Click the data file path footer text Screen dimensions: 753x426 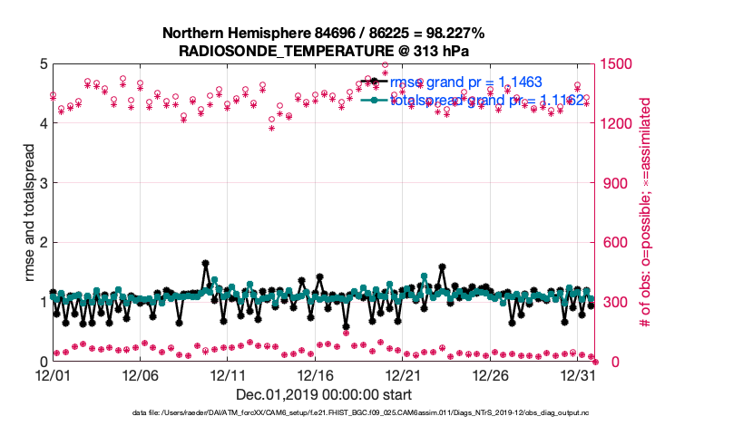click(376, 413)
